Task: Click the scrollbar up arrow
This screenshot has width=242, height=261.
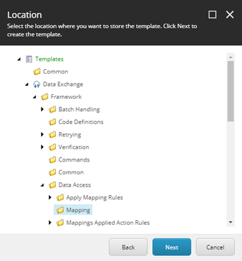Action: pyautogui.click(x=230, y=57)
